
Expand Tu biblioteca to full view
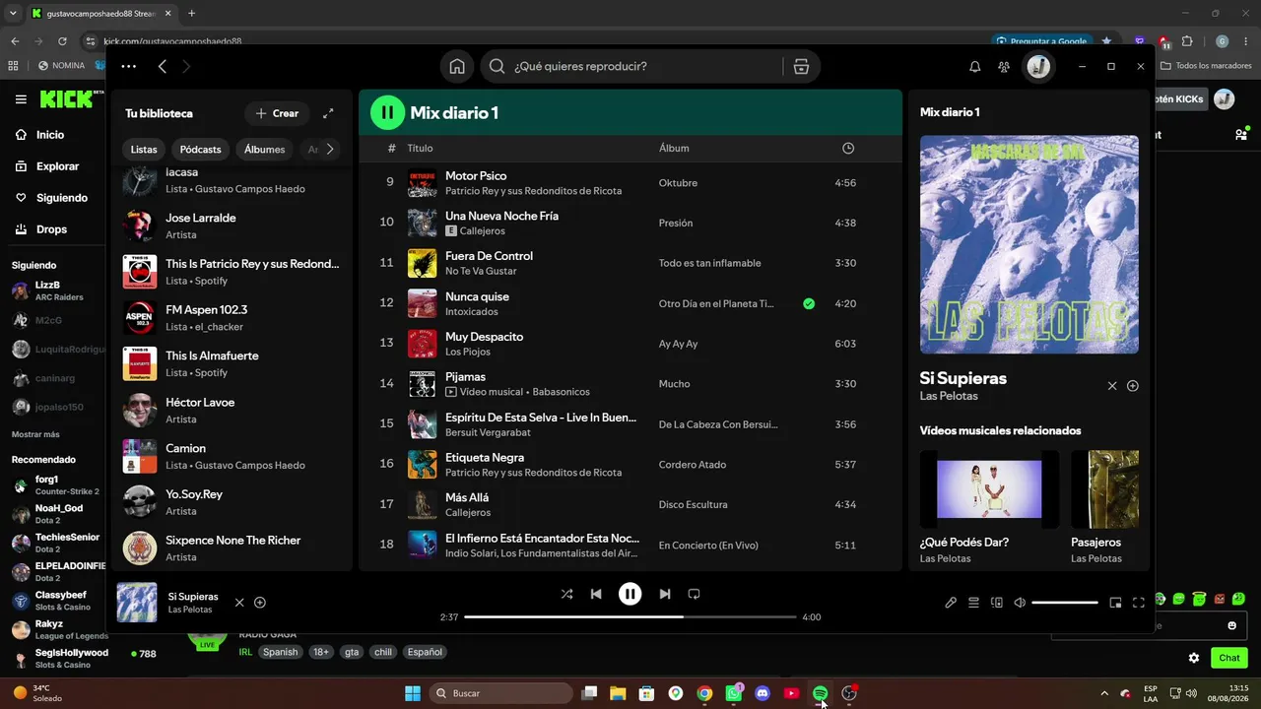point(328,113)
